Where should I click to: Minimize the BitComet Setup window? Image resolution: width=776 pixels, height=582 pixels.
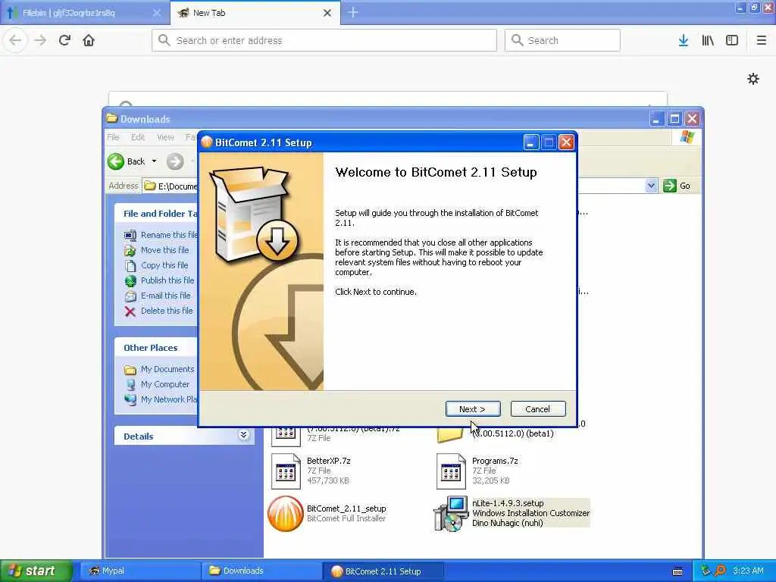coord(530,142)
